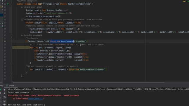189x106 pixels.
Task: Toggle the fold marker at line 29
Action: click(12, 63)
